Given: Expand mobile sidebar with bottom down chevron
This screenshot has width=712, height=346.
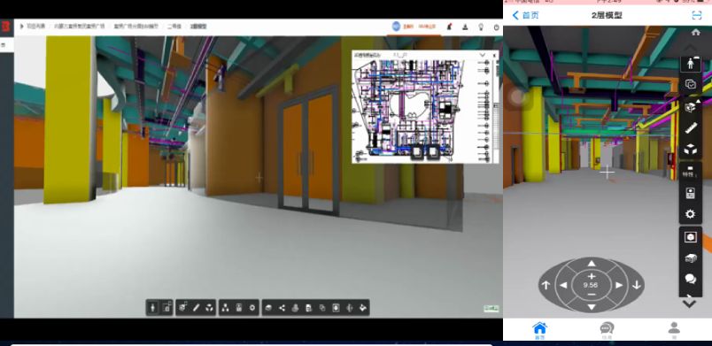Looking at the screenshot, I should pyautogui.click(x=689, y=304).
